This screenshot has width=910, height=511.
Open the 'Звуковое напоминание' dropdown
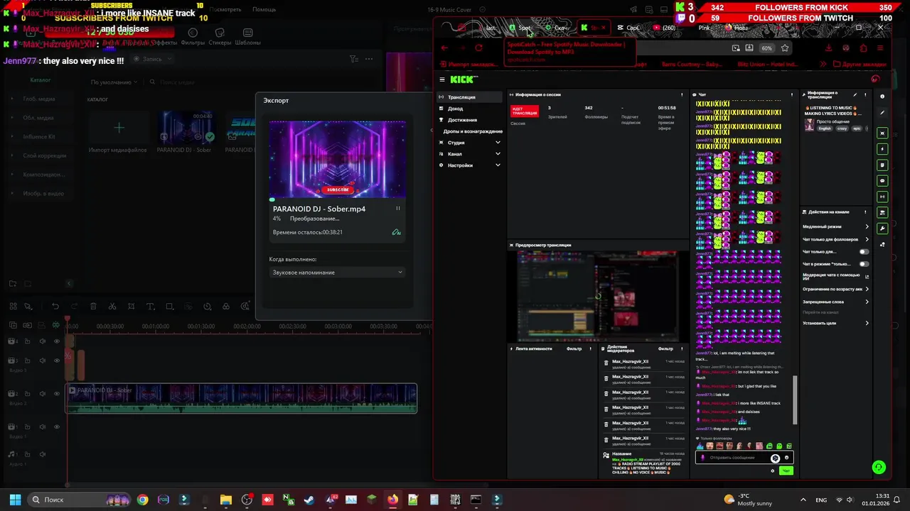pyautogui.click(x=338, y=273)
